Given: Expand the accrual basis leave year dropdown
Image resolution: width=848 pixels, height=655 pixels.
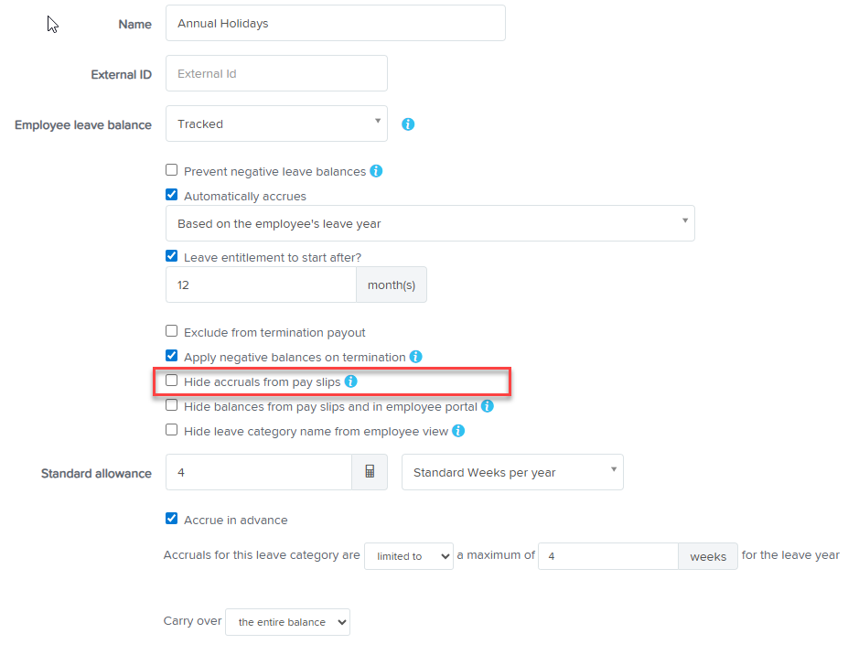Looking at the screenshot, I should (x=430, y=223).
